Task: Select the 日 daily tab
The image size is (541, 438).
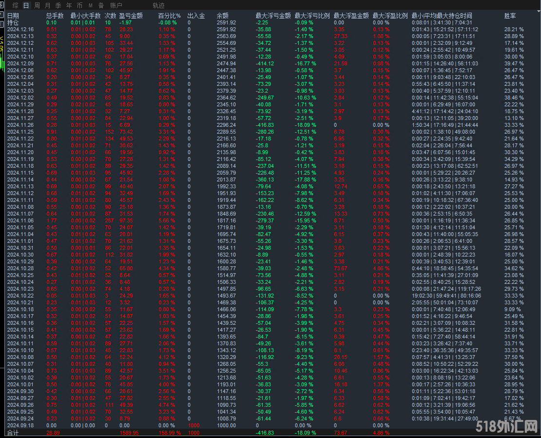Action: 25,5
